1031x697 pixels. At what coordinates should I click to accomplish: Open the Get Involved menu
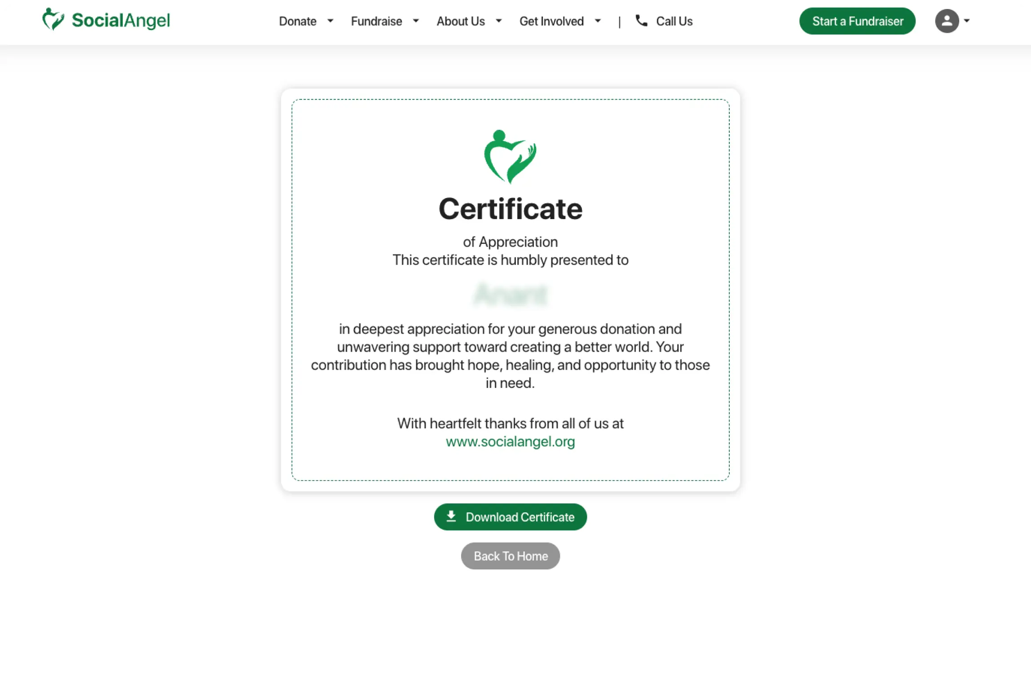[x=551, y=21]
